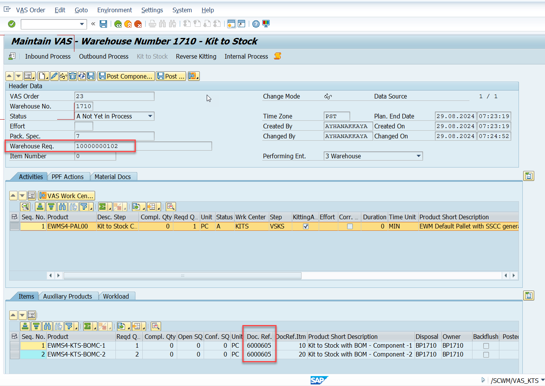Open the Layout dropdown in Activities toolbar
This screenshot has width=545, height=386.
click(x=158, y=208)
